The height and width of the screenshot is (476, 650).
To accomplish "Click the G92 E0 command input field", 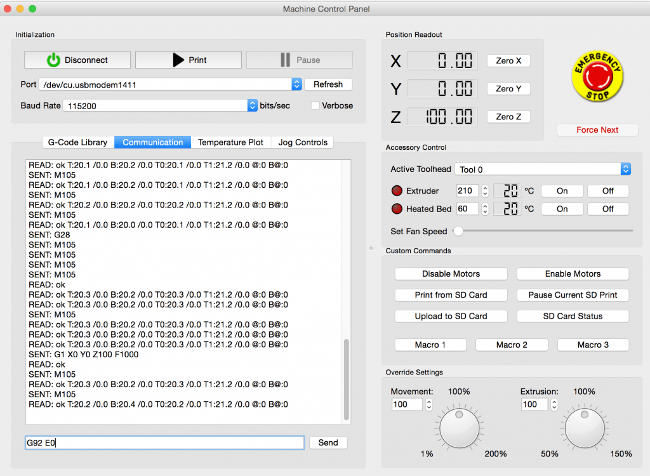I will point(164,442).
